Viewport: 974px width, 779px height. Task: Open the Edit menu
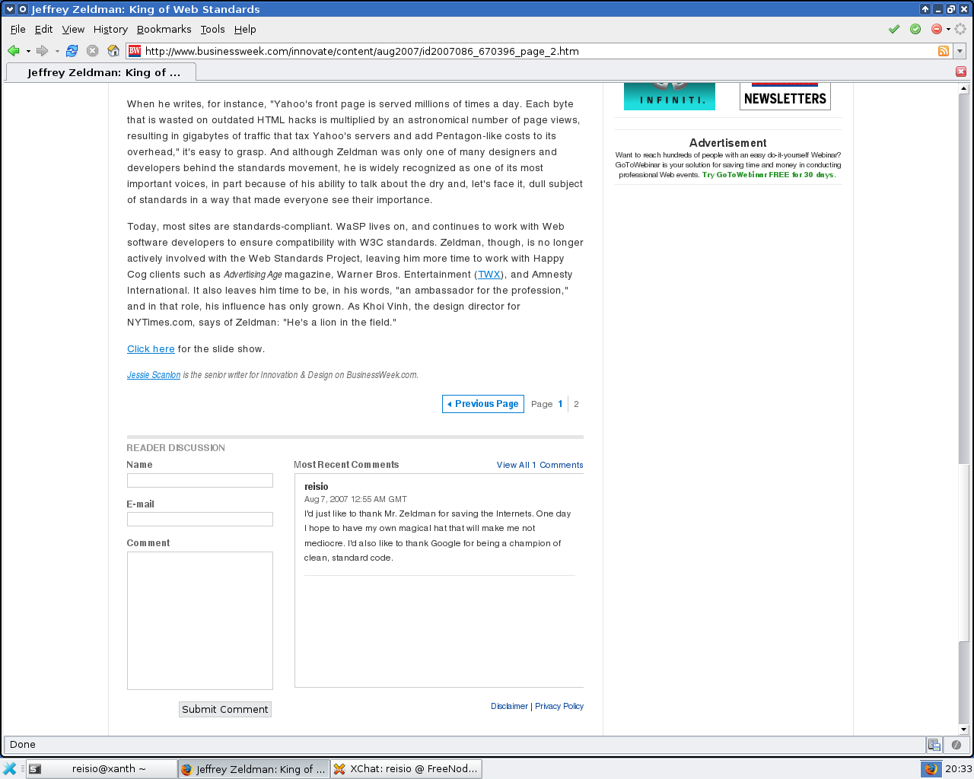point(43,29)
